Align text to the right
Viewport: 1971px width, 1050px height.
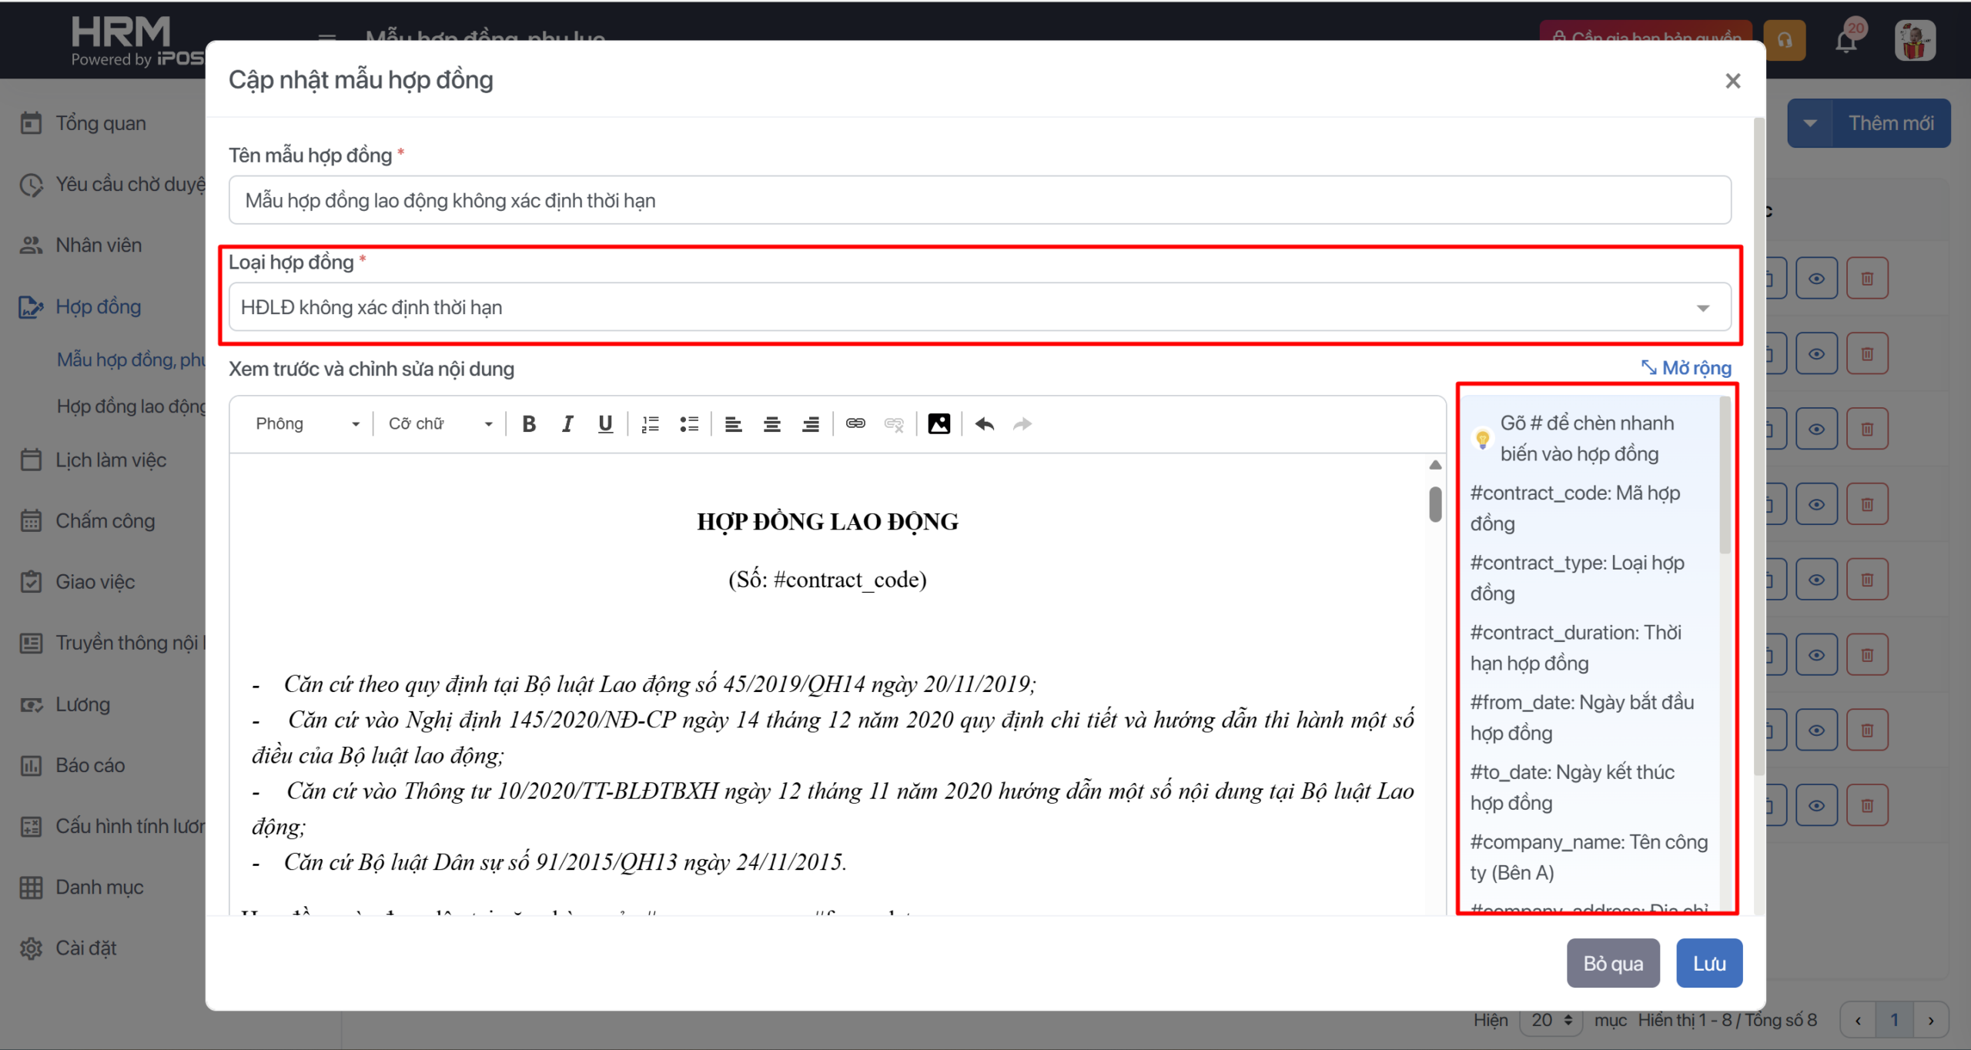810,424
